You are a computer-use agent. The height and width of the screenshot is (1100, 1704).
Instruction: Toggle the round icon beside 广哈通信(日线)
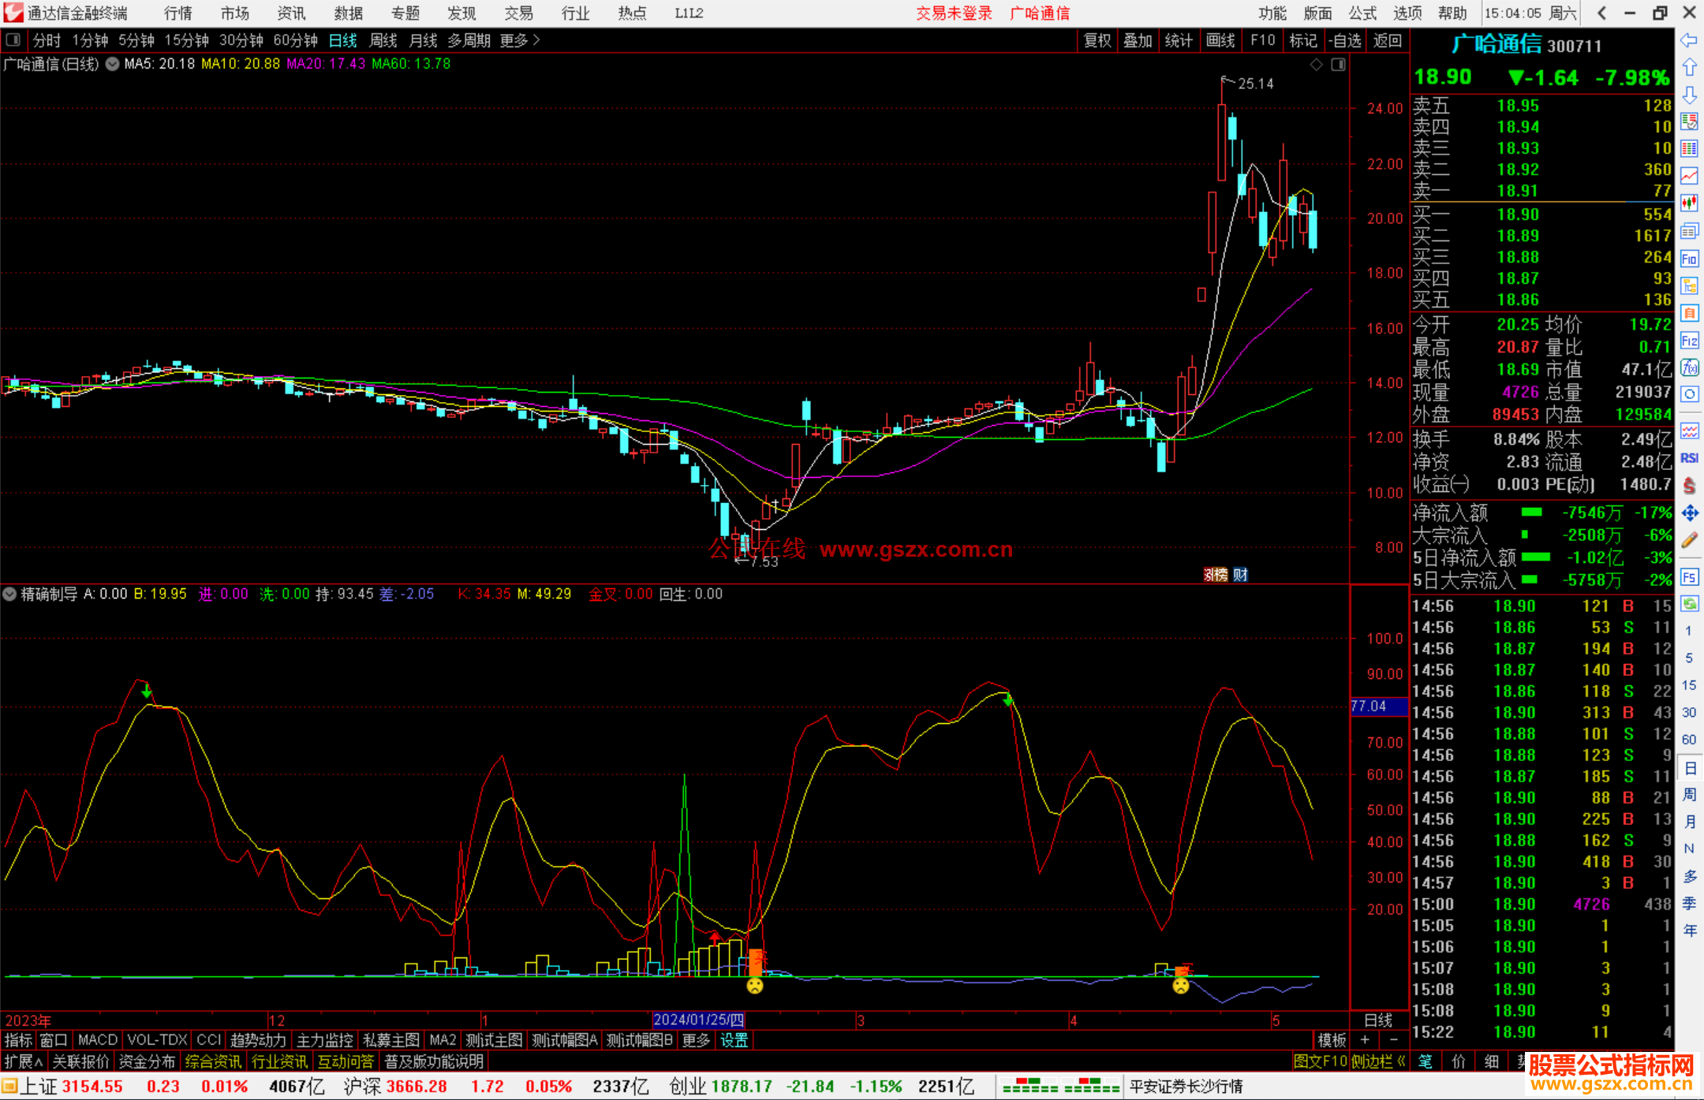point(112,65)
